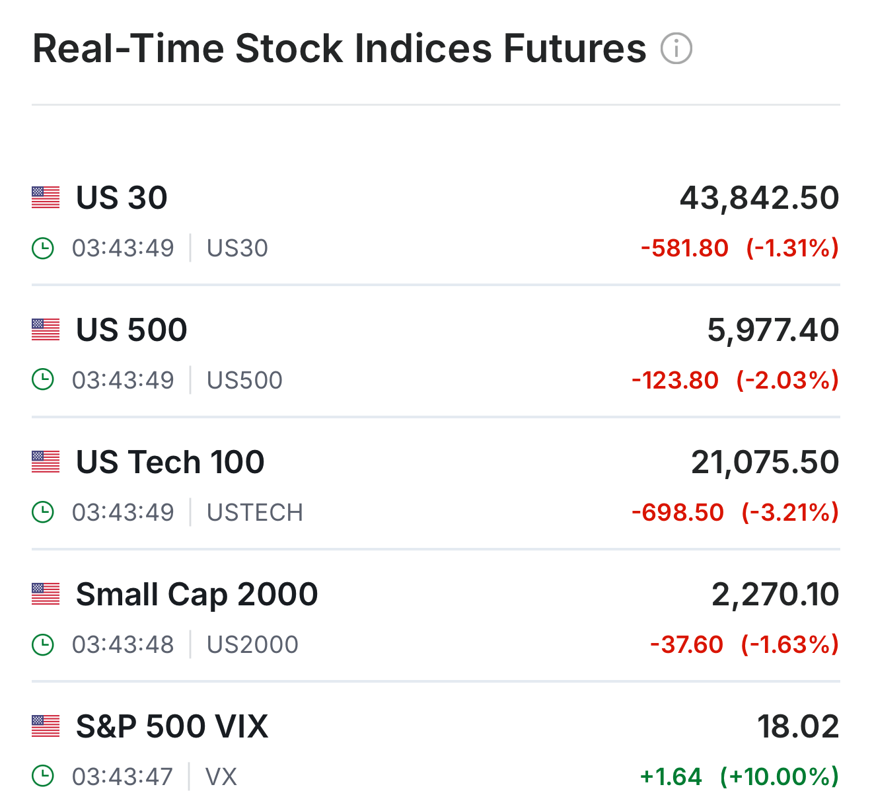Click the flag icon beside US Tech 100
This screenshot has height=795, width=872.
pos(46,462)
